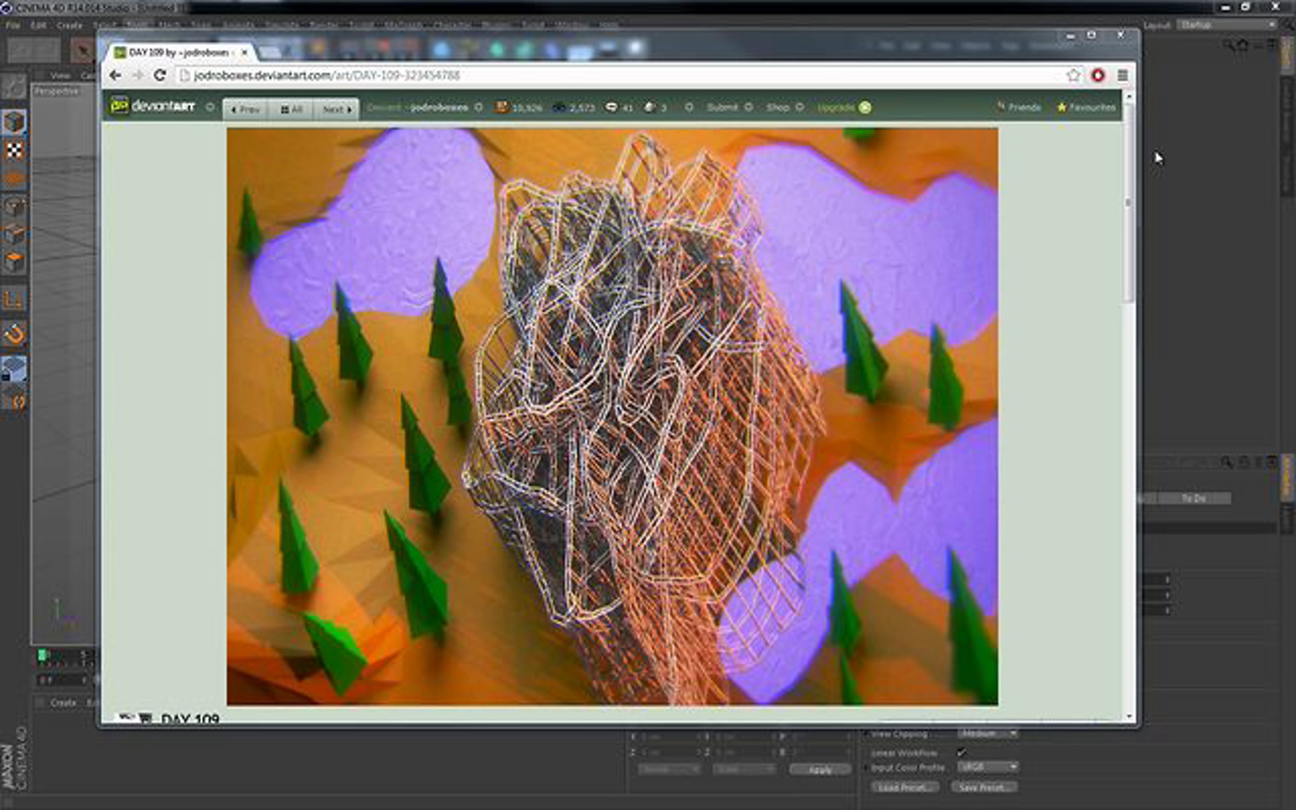Click the Next deviation button
This screenshot has width=1296, height=810.
(x=337, y=110)
